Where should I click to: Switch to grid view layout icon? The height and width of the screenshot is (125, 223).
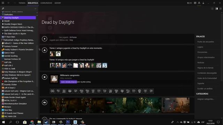coord(221,9)
